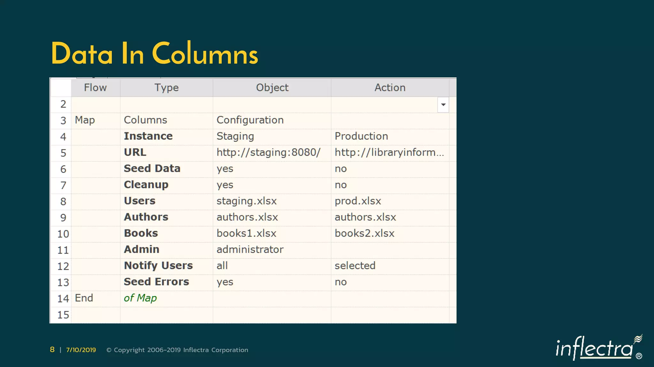The height and width of the screenshot is (367, 654).
Task: Select row number 5
Action: [x=61, y=153]
